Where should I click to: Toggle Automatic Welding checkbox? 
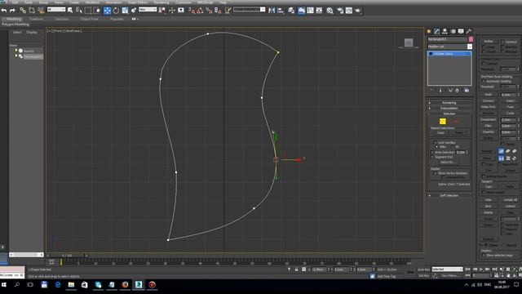(x=484, y=82)
